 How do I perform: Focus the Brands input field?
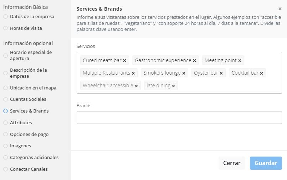(x=179, y=118)
